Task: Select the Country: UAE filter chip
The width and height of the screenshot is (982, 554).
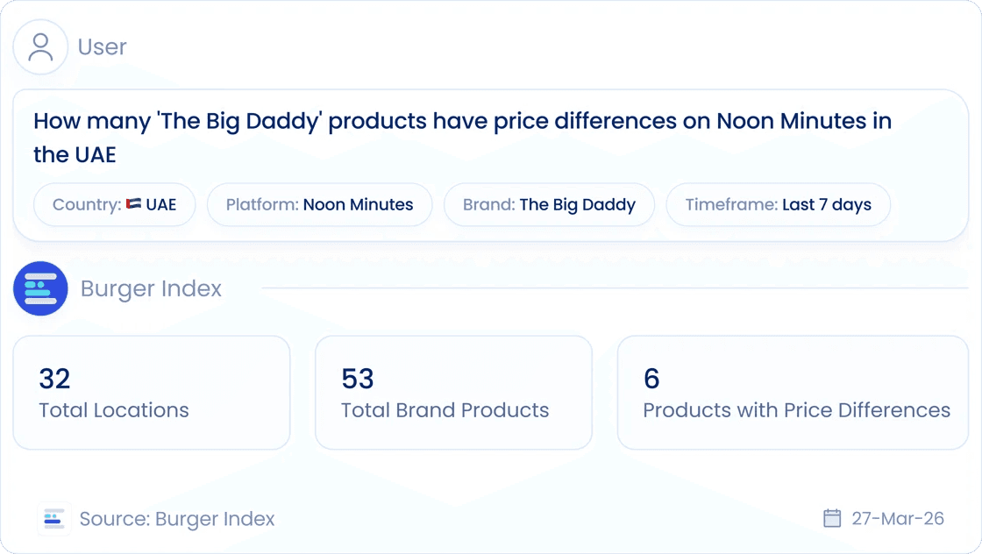Action: [x=115, y=205]
